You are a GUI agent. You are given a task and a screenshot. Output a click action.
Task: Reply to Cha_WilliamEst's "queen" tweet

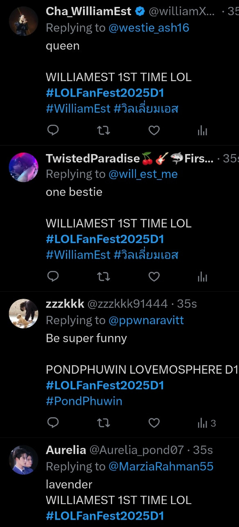coord(53,131)
